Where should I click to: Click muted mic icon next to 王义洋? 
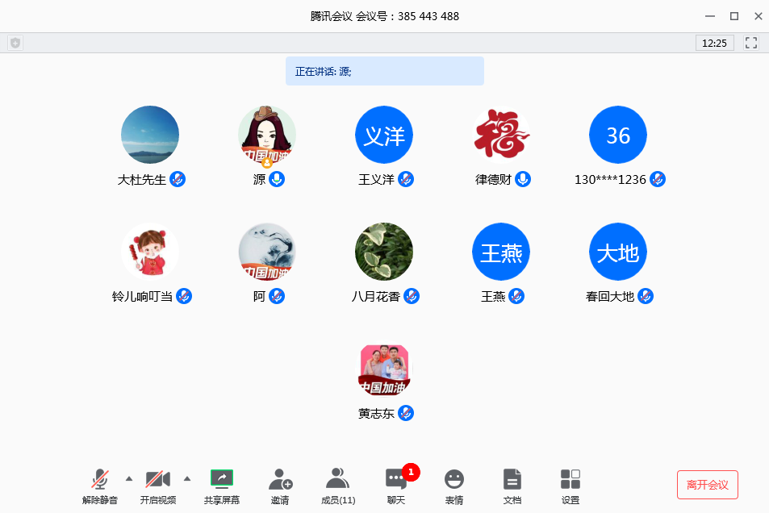(406, 180)
